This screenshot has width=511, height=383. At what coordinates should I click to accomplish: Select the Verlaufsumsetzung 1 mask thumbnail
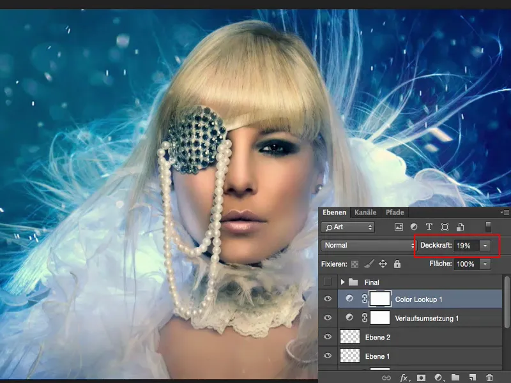[380, 317]
